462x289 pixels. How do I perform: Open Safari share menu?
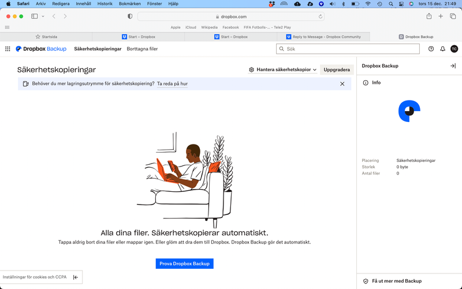[429, 16]
